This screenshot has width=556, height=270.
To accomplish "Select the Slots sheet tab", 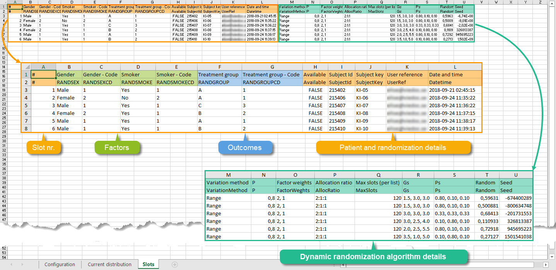I will (148, 265).
